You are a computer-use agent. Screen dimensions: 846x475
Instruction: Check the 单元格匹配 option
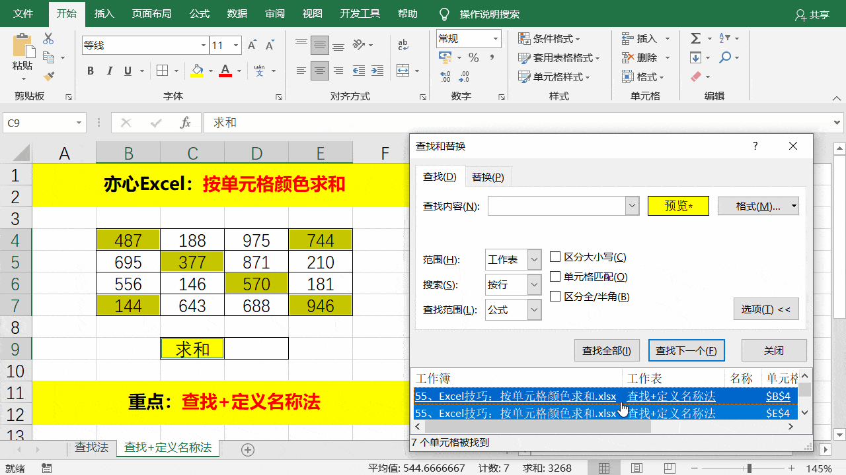click(555, 278)
